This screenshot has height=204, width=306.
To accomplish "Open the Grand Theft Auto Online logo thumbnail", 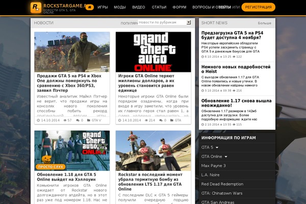I will (x=154, y=52).
